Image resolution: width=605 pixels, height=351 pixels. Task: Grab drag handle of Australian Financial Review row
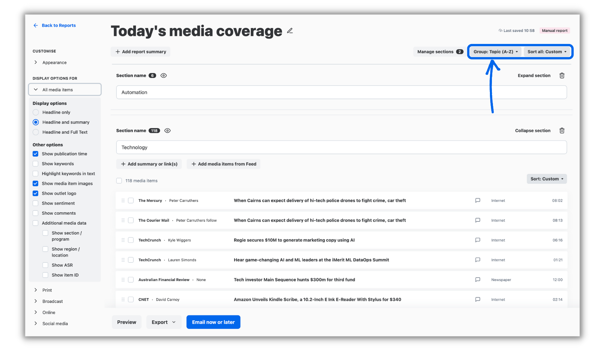(123, 280)
